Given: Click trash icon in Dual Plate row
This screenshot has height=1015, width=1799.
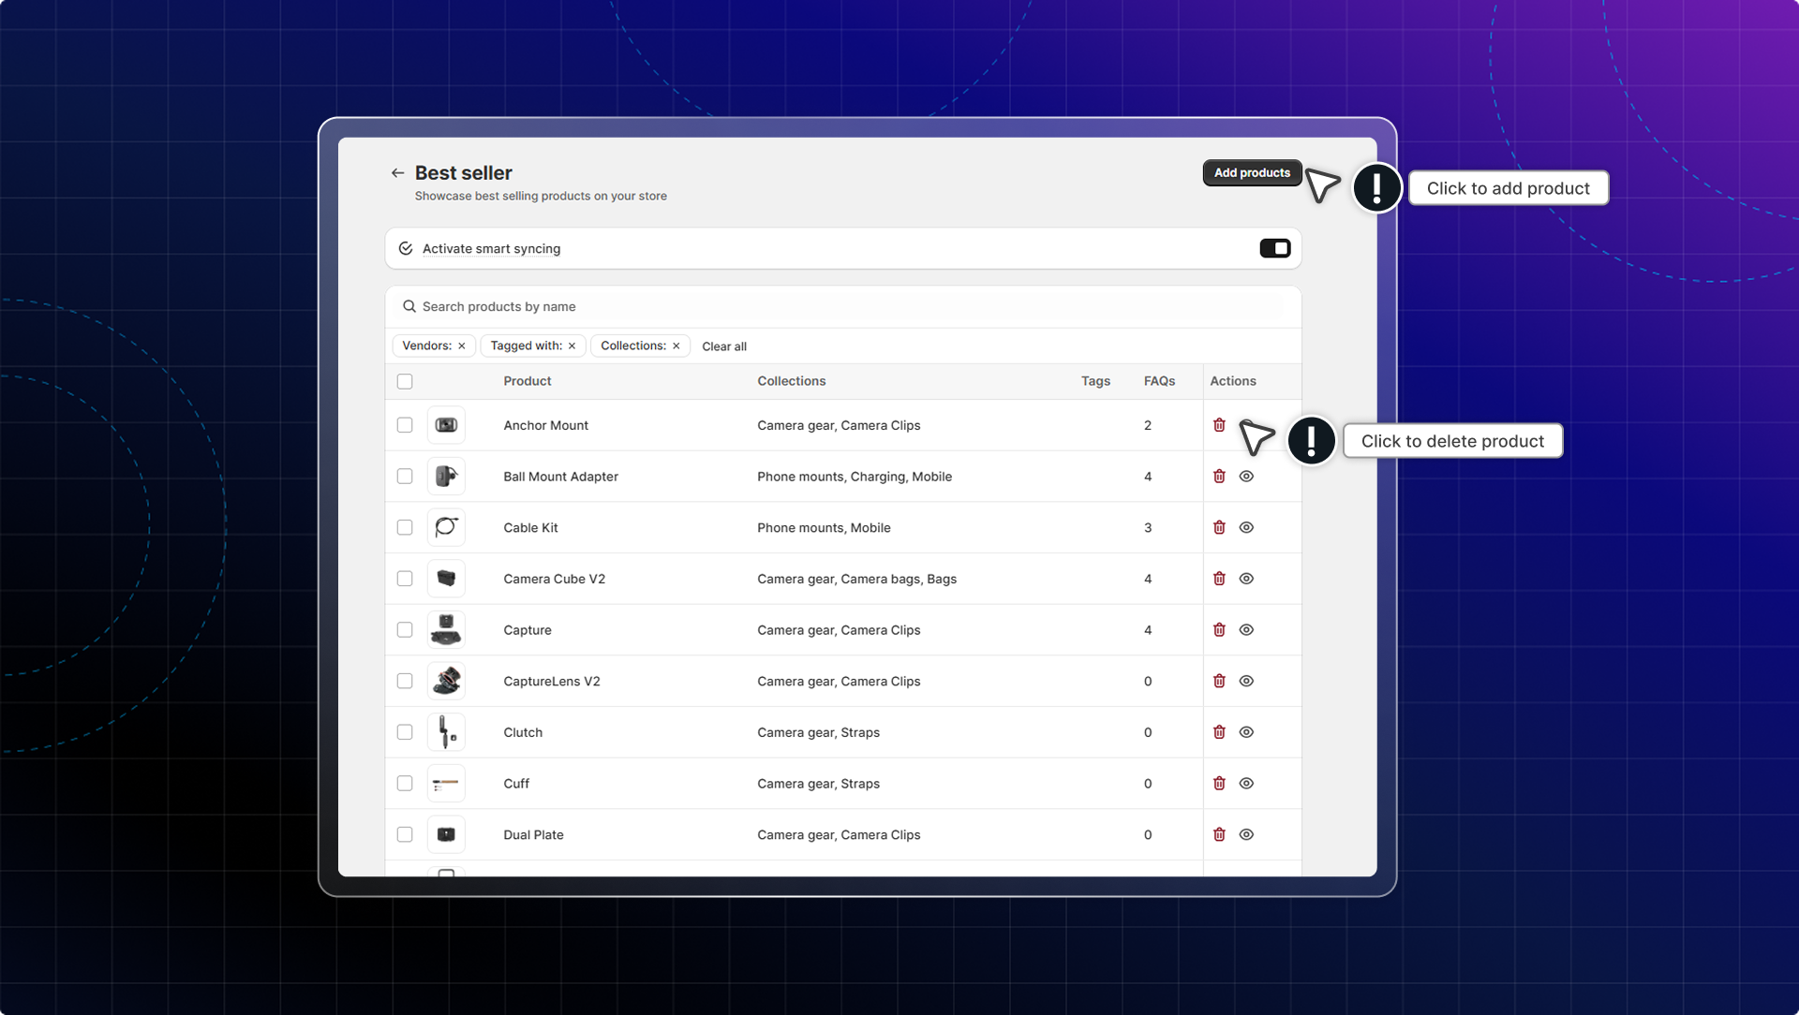Looking at the screenshot, I should pos(1219,835).
